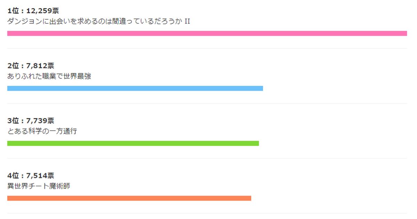The image size is (417, 219).
Task: Select the 異世界チート魔術師 title
Action: coord(39,186)
